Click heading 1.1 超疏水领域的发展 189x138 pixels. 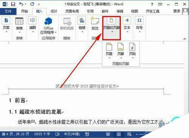(35, 112)
